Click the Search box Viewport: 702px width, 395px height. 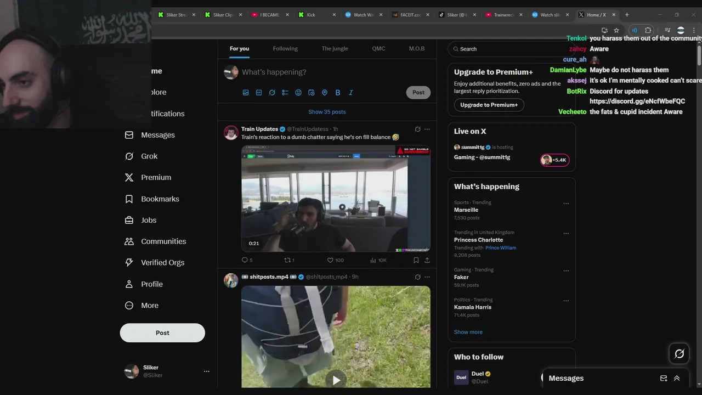[511, 49]
